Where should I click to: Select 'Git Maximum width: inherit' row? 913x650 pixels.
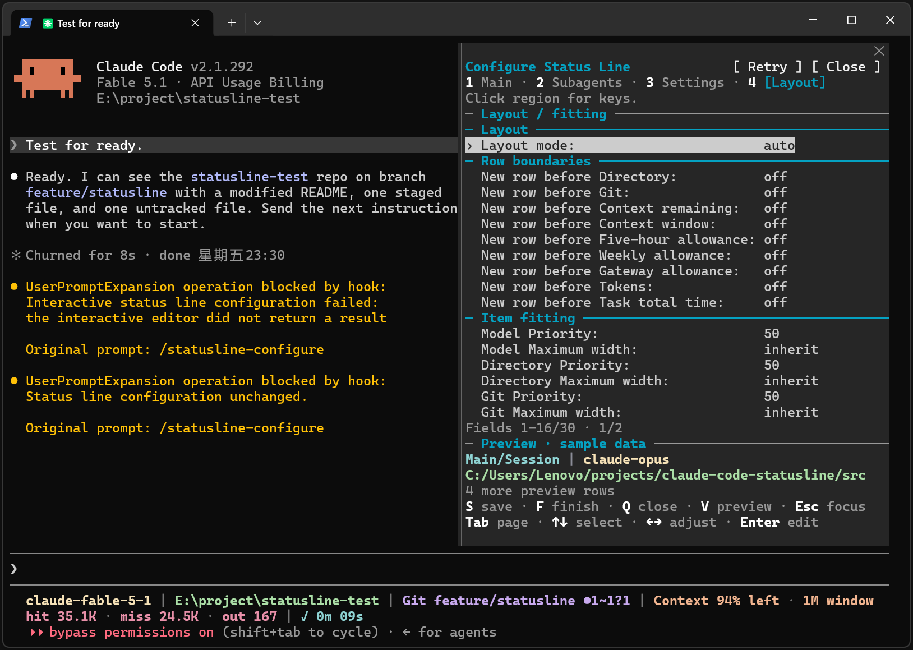tap(650, 412)
